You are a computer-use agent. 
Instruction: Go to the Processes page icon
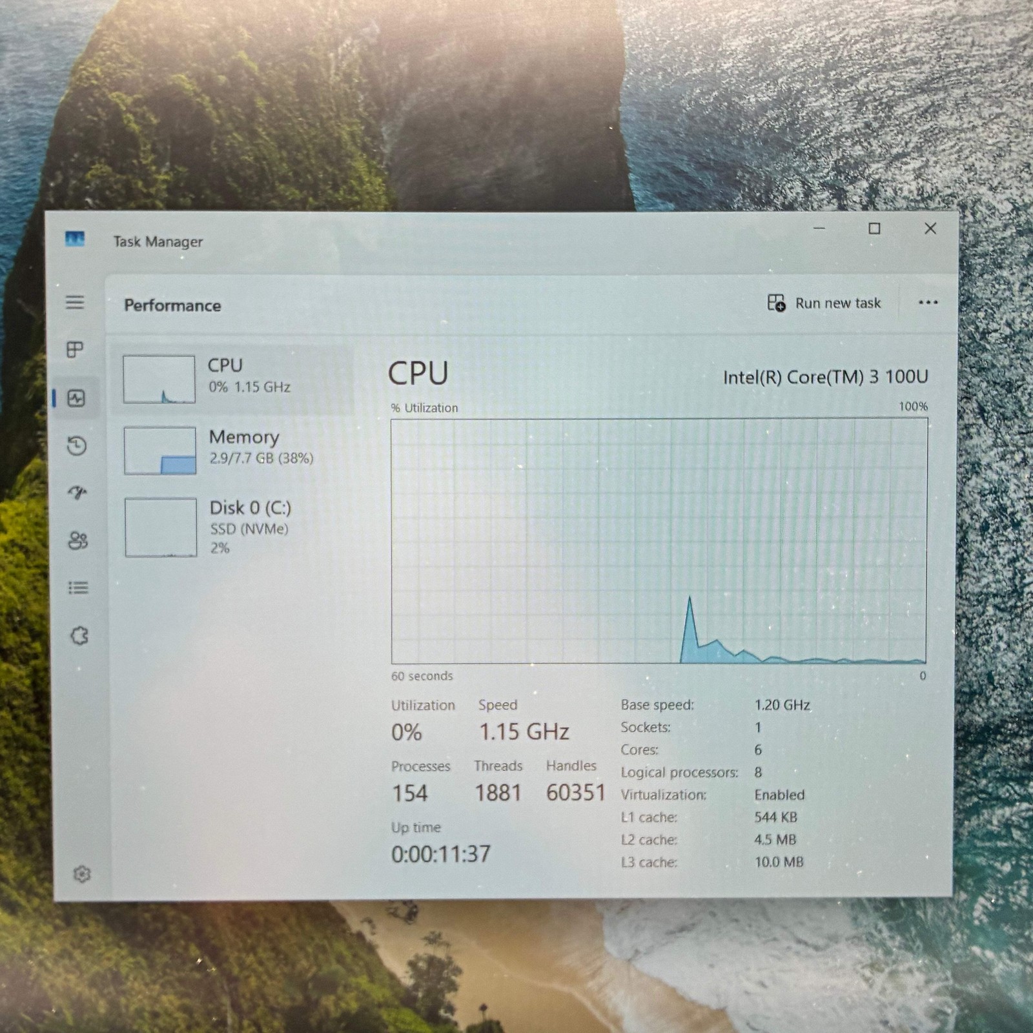click(76, 349)
